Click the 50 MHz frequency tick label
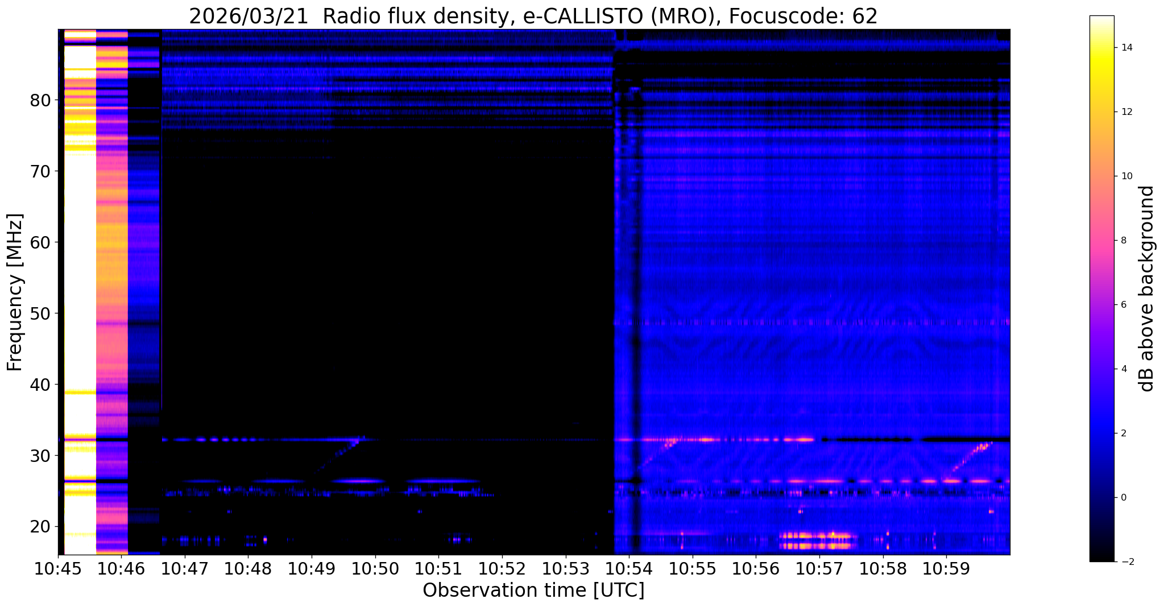 click(40, 313)
